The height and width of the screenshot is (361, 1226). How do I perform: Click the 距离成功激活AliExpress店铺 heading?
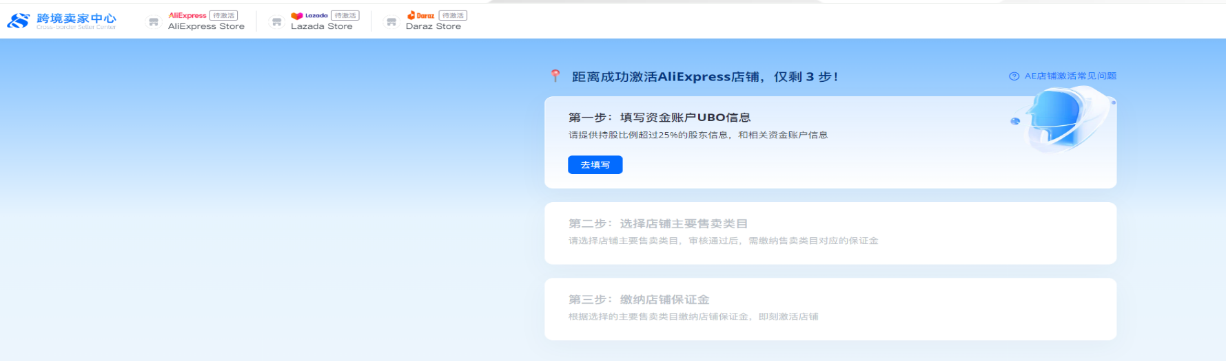705,77
